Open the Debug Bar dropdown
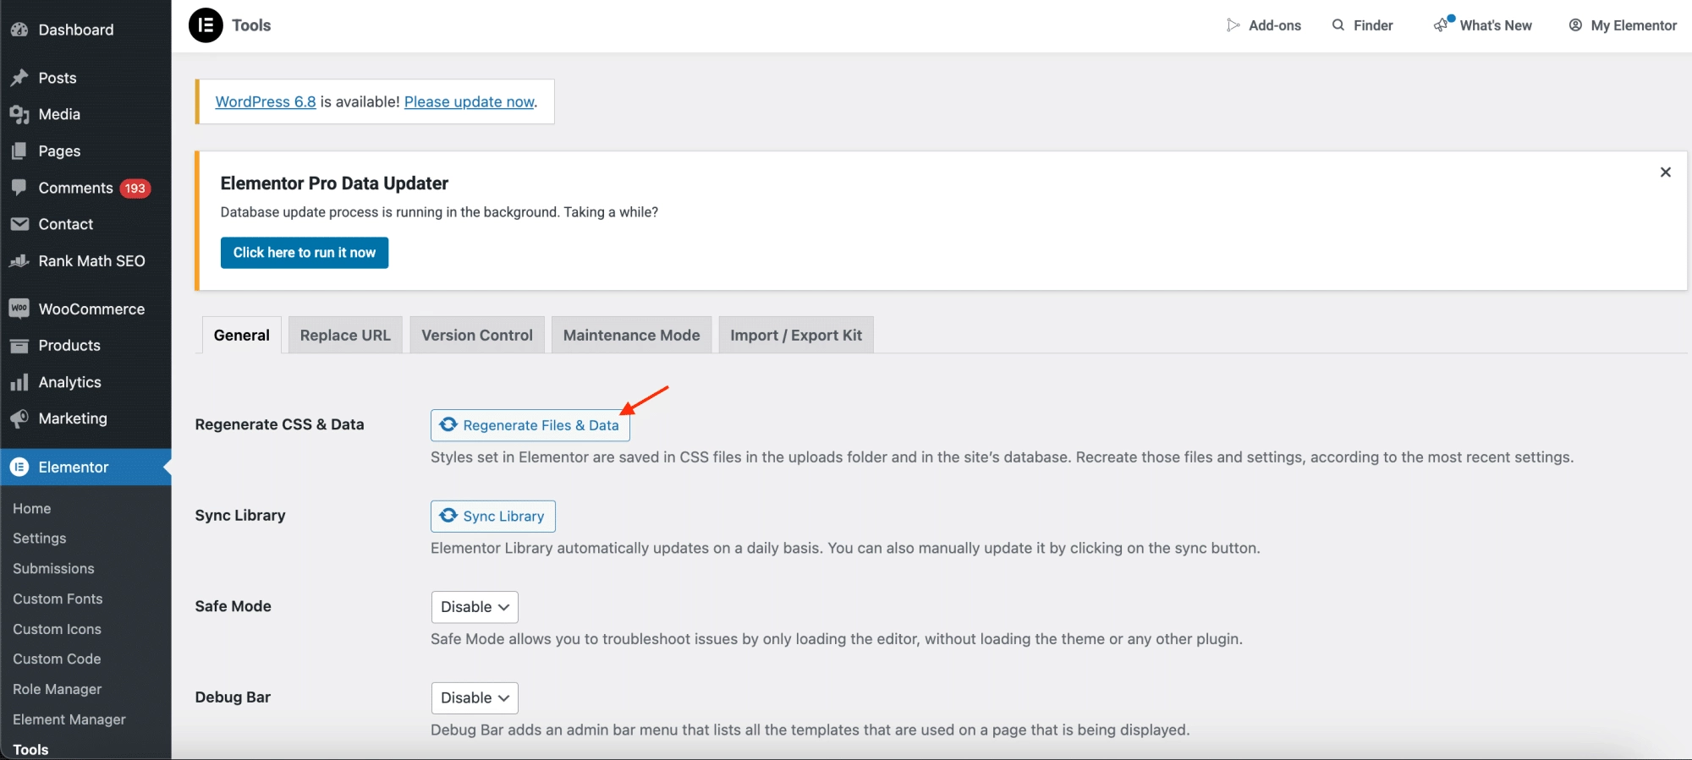 click(474, 697)
